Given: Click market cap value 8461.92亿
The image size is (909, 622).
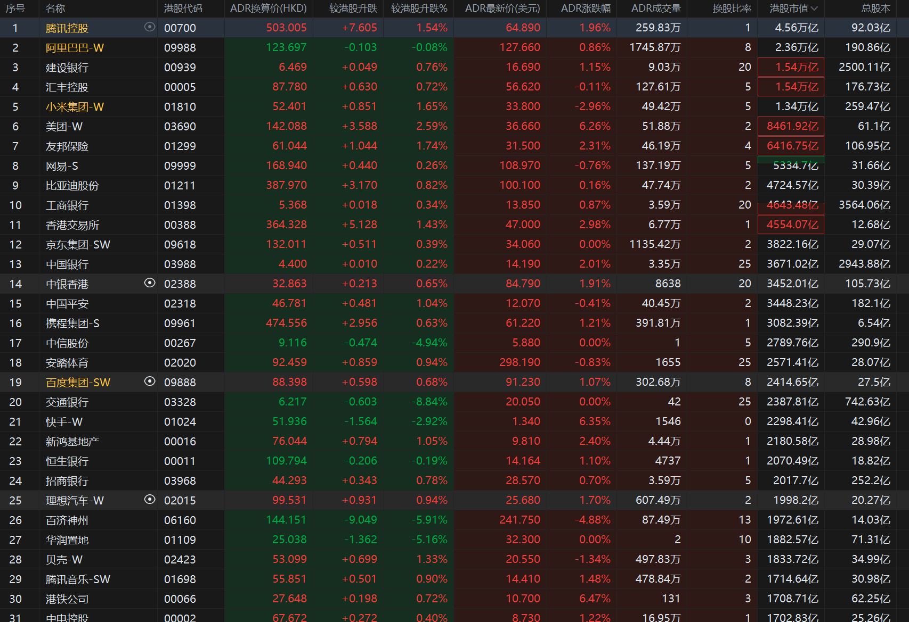Looking at the screenshot, I should click(792, 126).
